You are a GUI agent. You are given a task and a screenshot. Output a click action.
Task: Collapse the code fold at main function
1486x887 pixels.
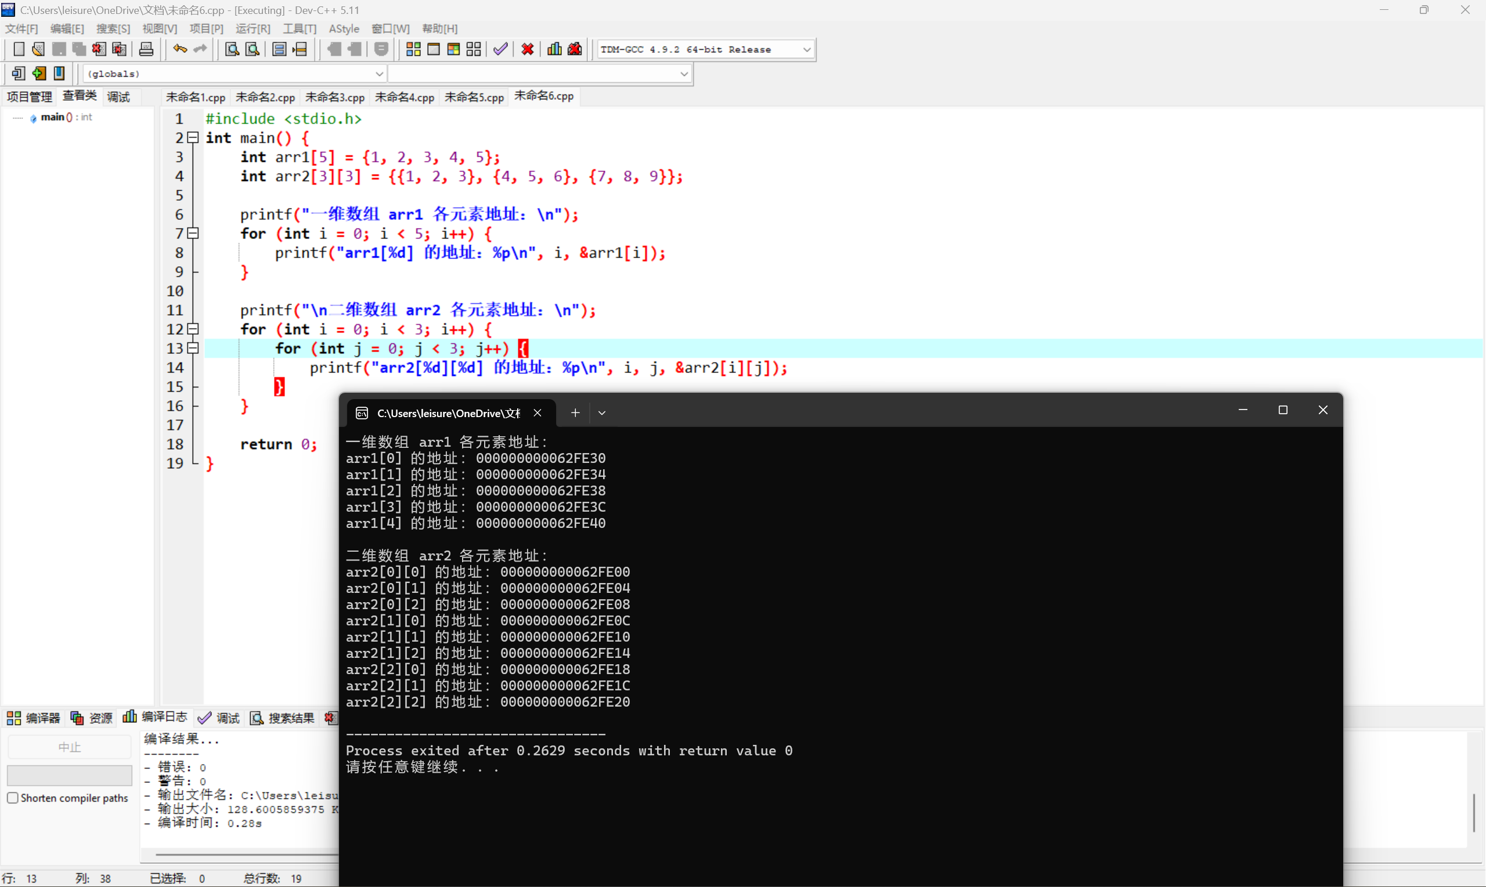click(x=193, y=138)
